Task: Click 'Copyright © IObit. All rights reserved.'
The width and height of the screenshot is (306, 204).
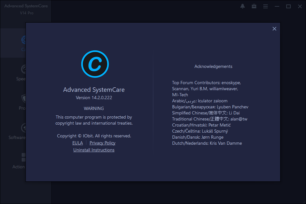Action: click(94, 136)
